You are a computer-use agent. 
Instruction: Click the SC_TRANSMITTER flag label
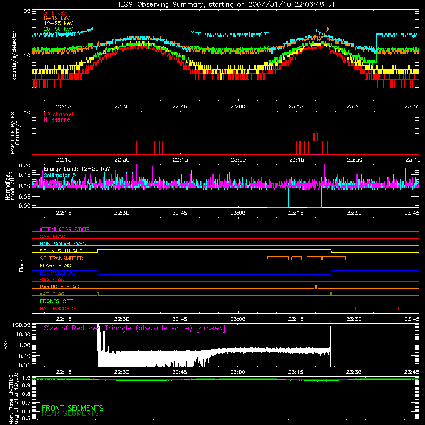pos(61,258)
